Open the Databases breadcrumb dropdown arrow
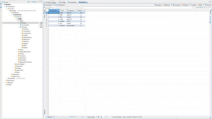212x119 pixels. [x=172, y=5]
